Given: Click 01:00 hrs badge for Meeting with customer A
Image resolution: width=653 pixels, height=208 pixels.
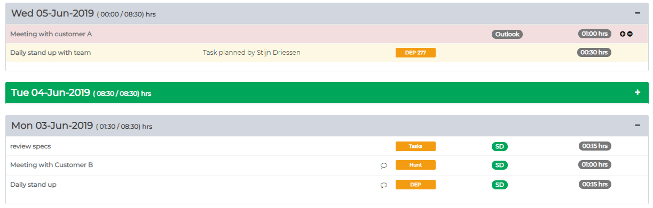Looking at the screenshot, I should (595, 34).
